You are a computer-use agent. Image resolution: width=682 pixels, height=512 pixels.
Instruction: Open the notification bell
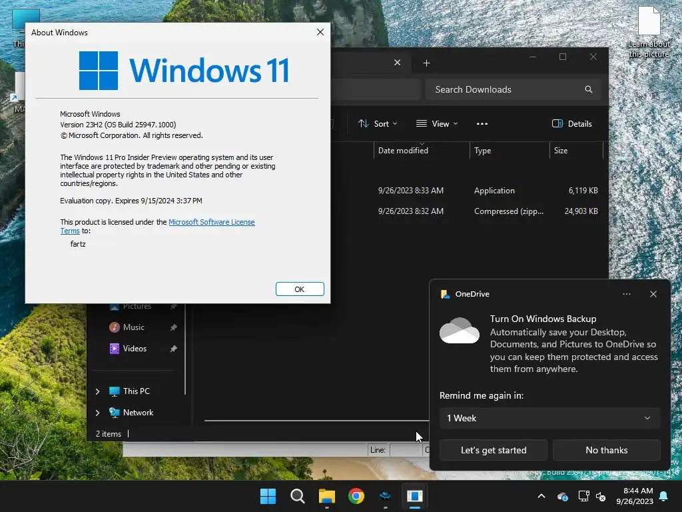point(664,496)
